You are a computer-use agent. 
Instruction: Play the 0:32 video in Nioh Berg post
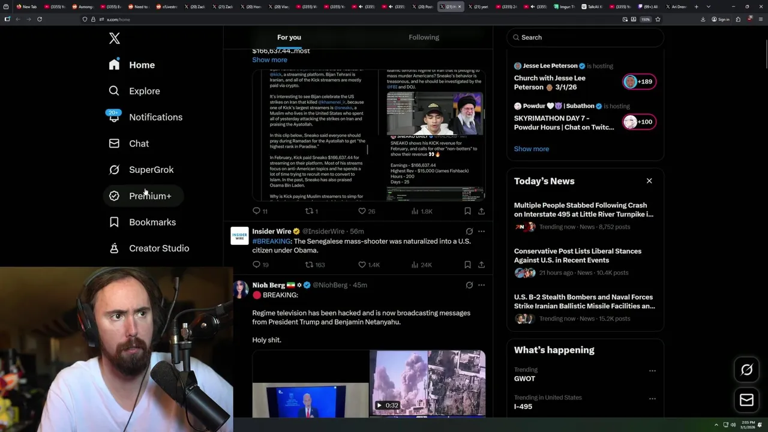[x=427, y=383]
